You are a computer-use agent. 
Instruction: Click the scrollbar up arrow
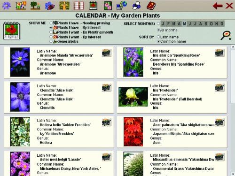(233, 47)
